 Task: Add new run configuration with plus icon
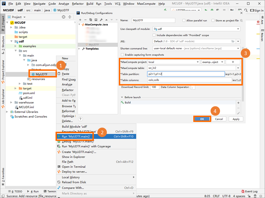[80, 20]
